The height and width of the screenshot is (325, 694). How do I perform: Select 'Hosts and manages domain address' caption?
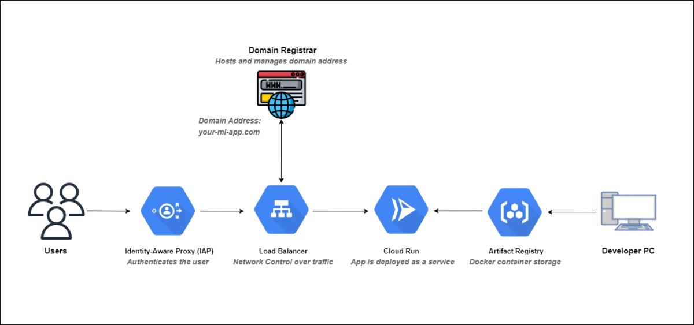(x=281, y=61)
